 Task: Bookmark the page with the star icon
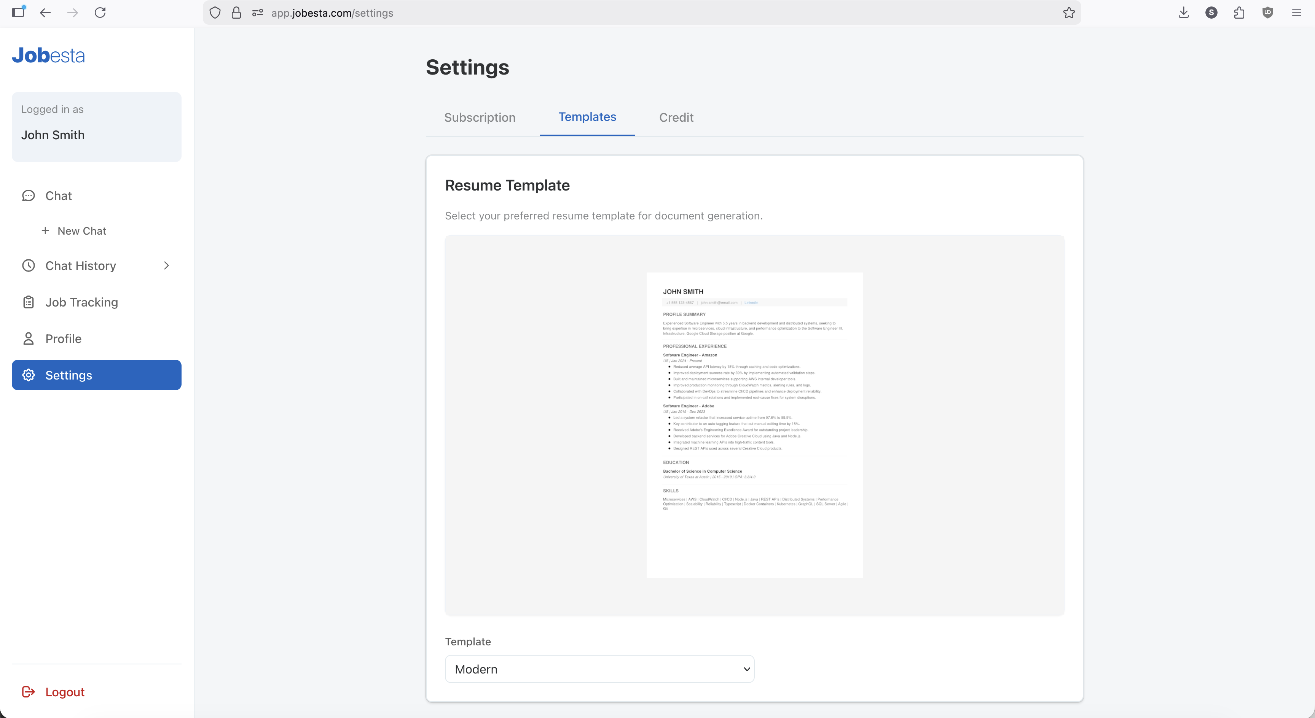click(1069, 13)
